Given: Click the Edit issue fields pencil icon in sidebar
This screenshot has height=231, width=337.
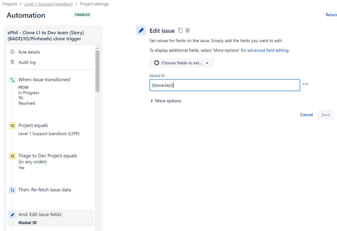Looking at the screenshot, I should [x=12, y=215].
